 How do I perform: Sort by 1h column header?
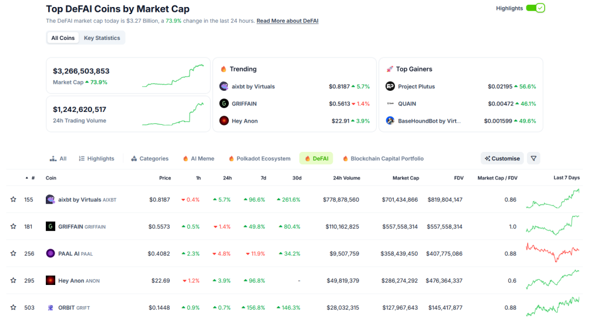coord(198,178)
